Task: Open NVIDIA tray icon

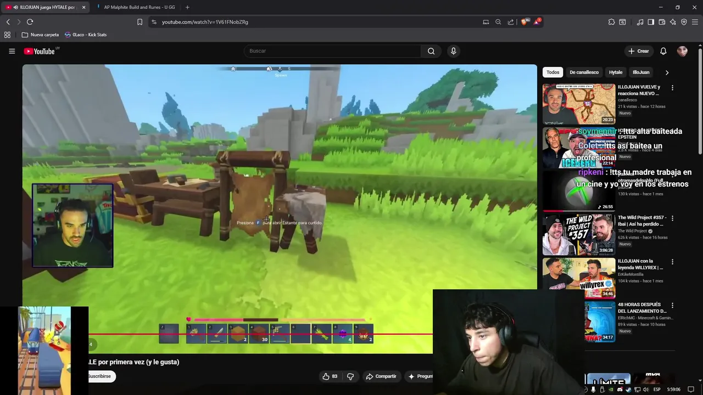Action: [611, 390]
